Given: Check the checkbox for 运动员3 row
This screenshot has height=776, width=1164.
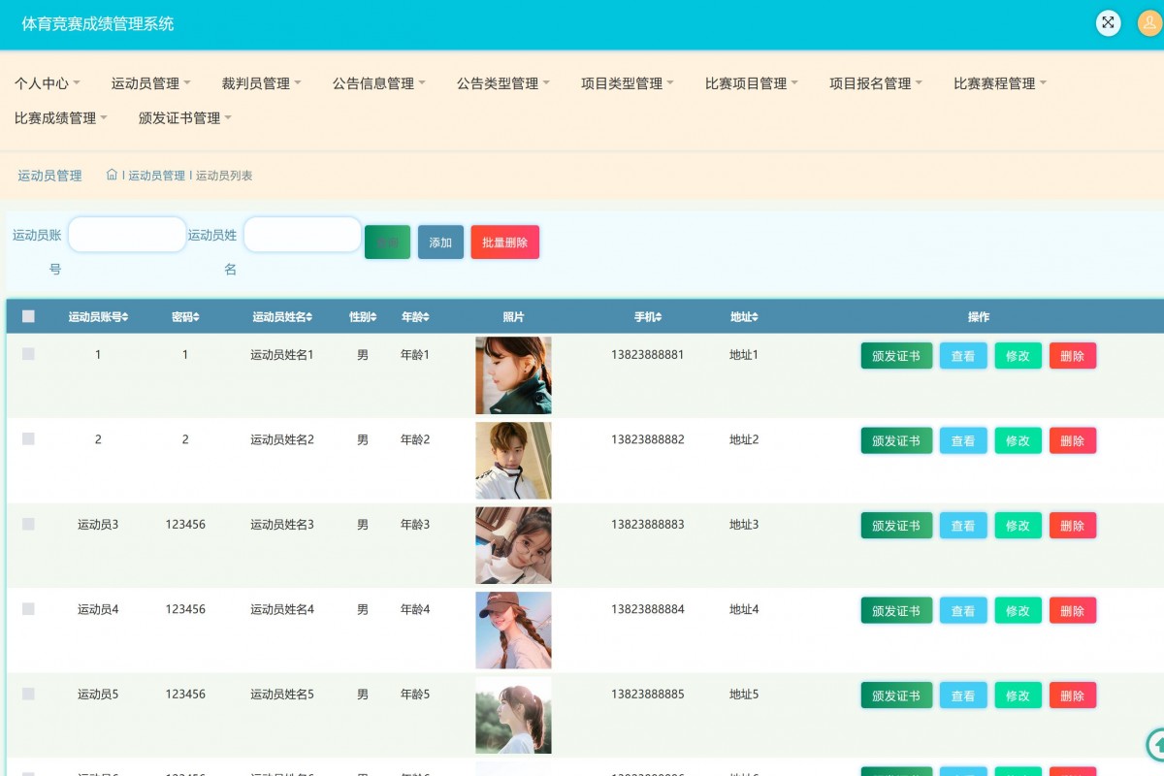Looking at the screenshot, I should click(x=28, y=524).
